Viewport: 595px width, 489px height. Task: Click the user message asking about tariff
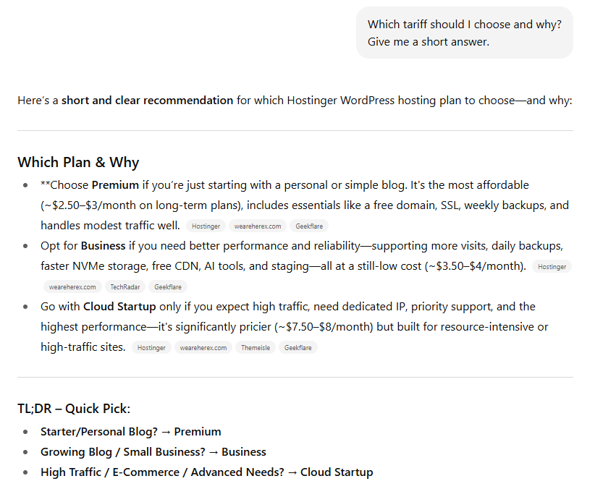click(464, 33)
